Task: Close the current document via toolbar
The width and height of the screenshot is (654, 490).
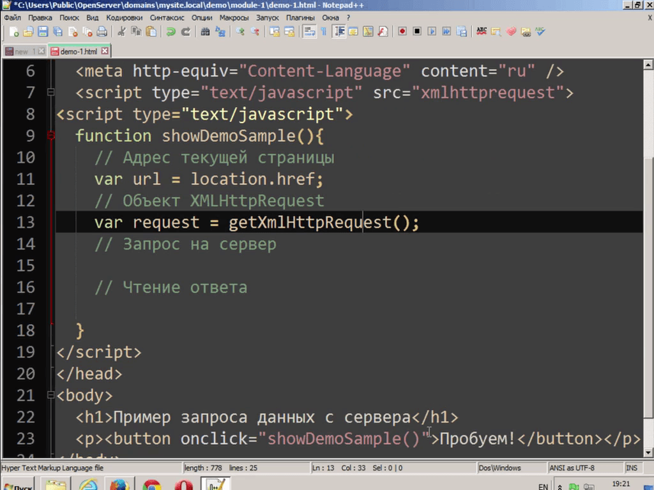Action: [73, 32]
